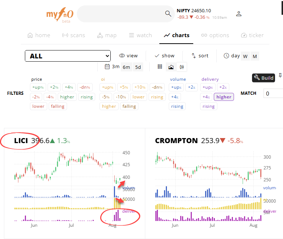The width and height of the screenshot is (283, 239).
Task: Select the 3m date range
Action: click(x=116, y=67)
